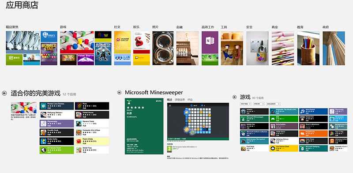Image resolution: width=353 pixels, height=173 pixels.
Task: Open Fruit Ninja in the 游戏 list
Action: click(x=255, y=148)
